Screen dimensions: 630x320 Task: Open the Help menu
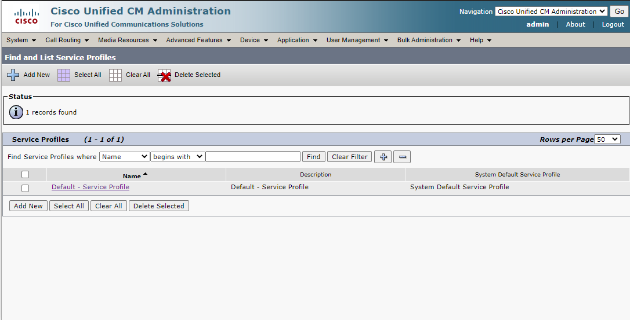(480, 40)
